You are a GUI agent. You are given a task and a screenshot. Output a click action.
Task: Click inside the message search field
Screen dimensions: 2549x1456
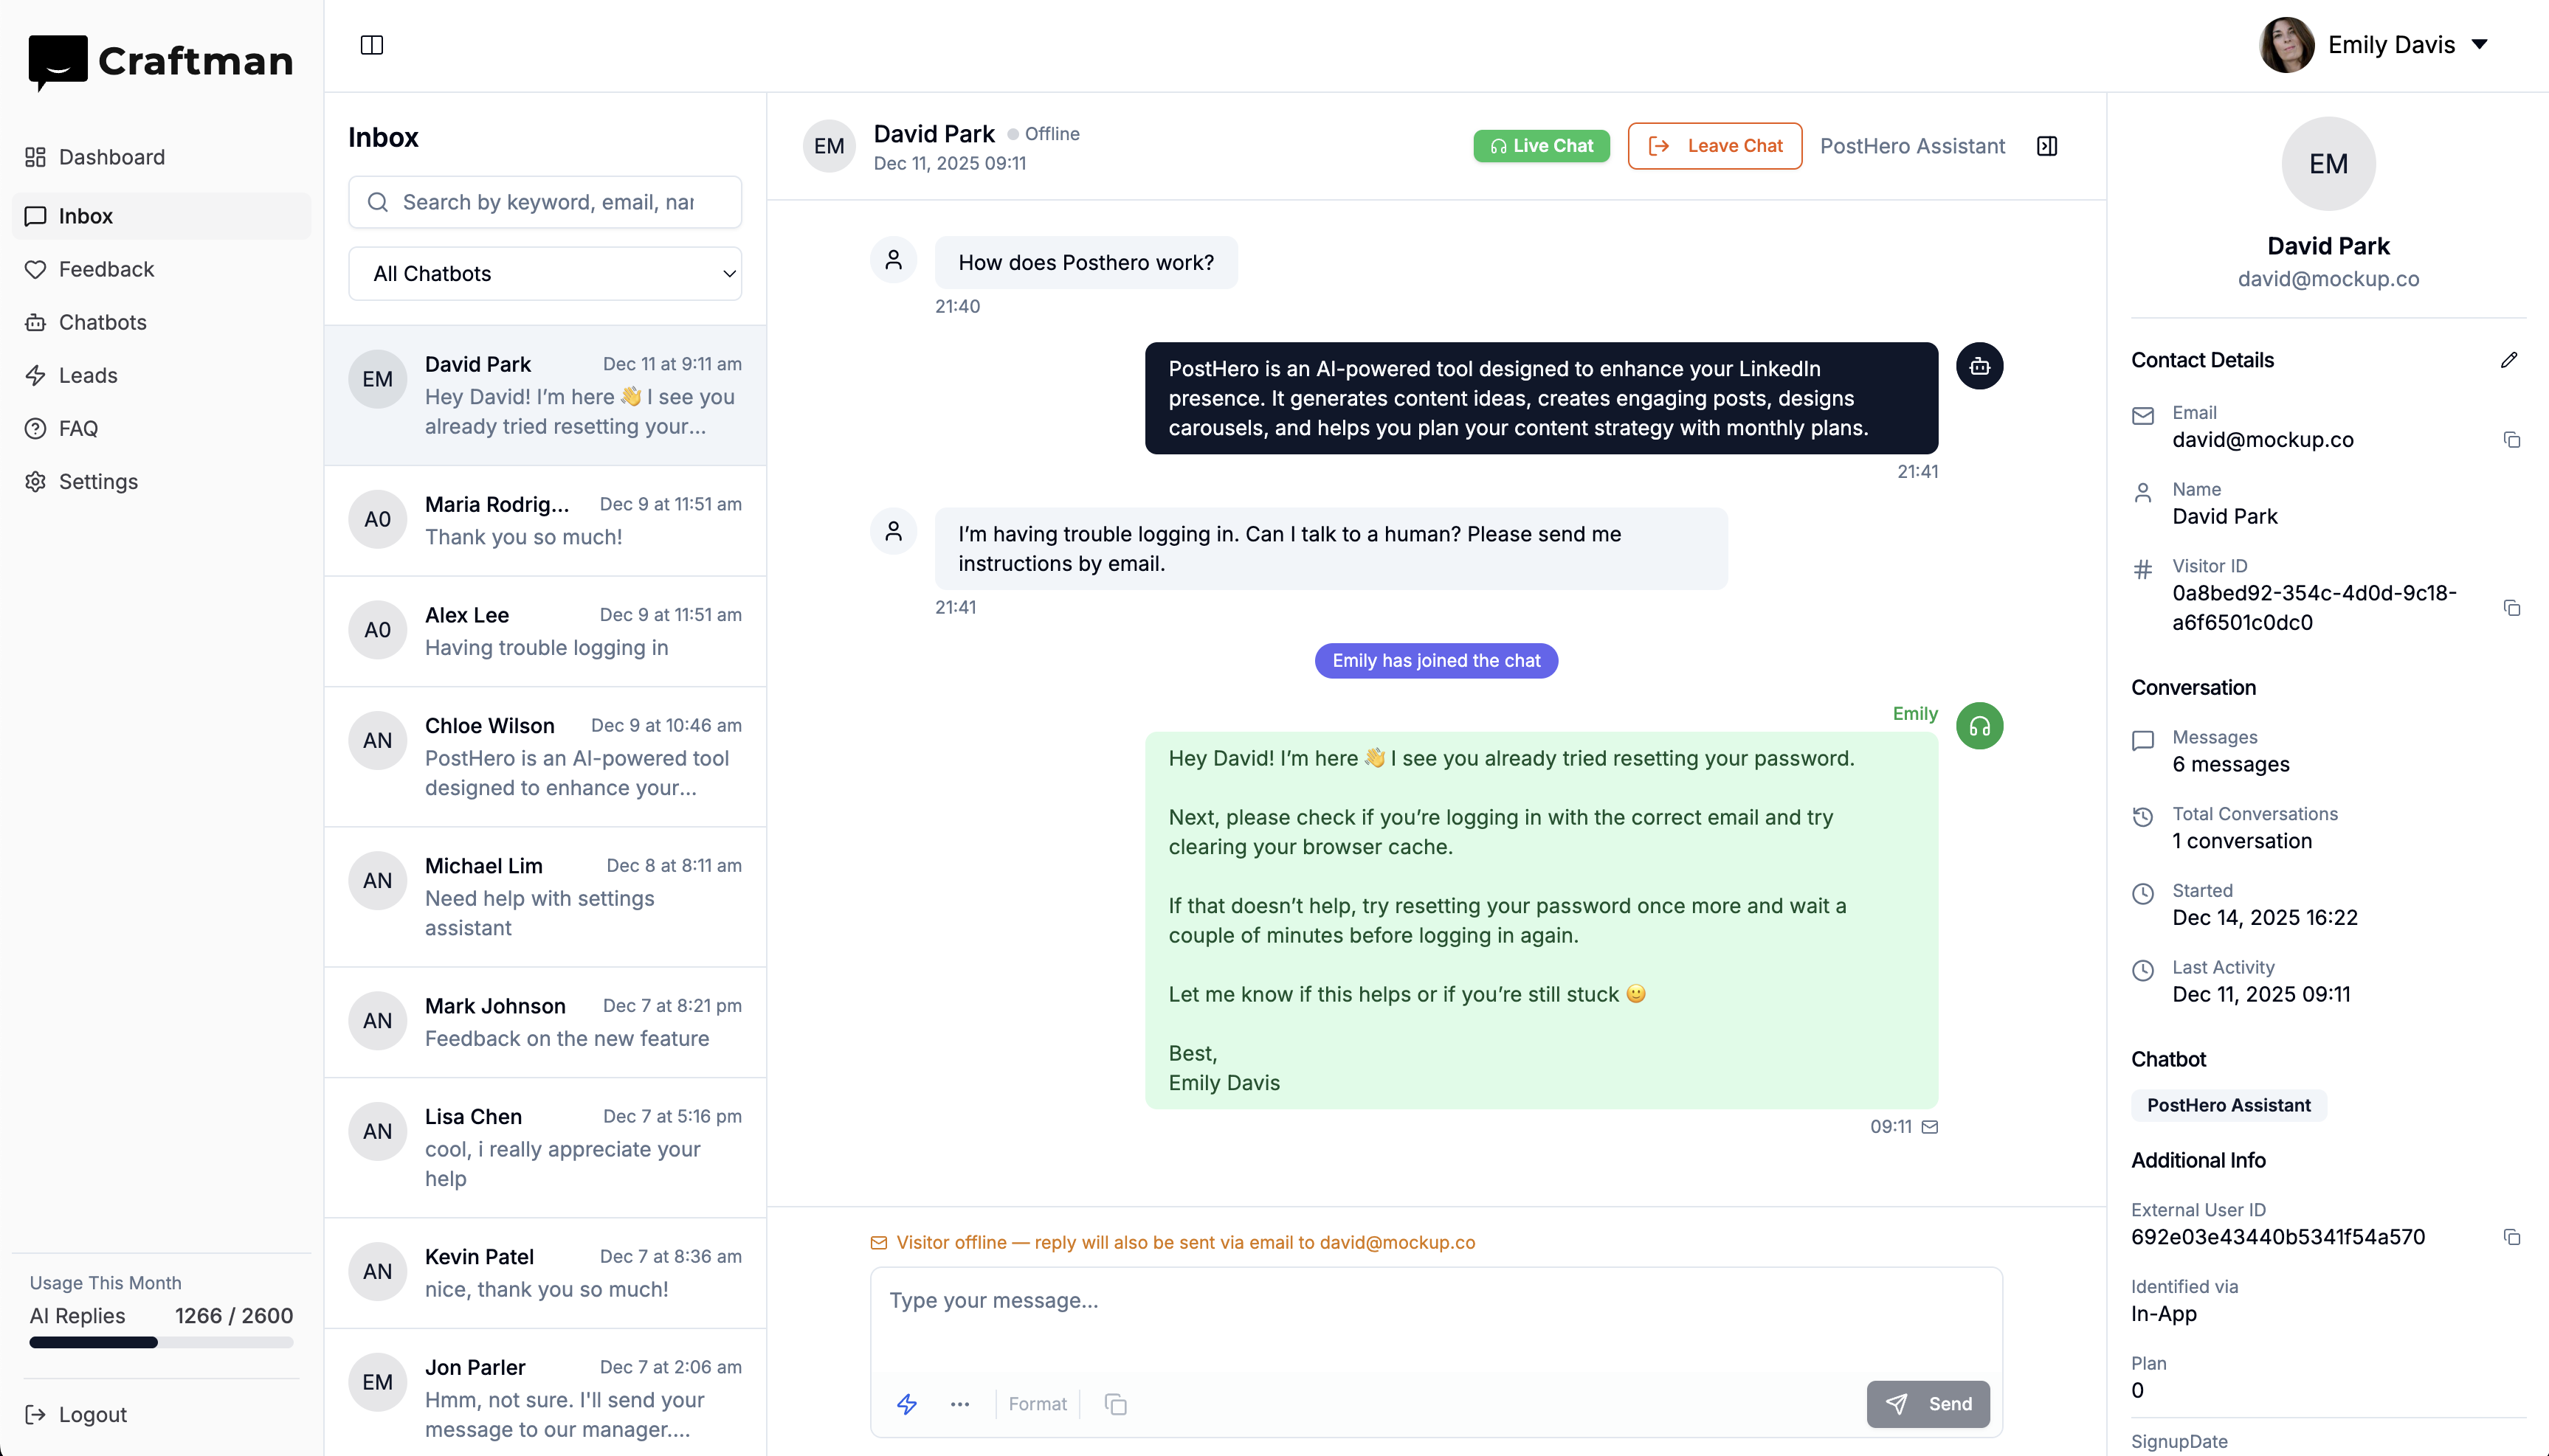point(545,202)
